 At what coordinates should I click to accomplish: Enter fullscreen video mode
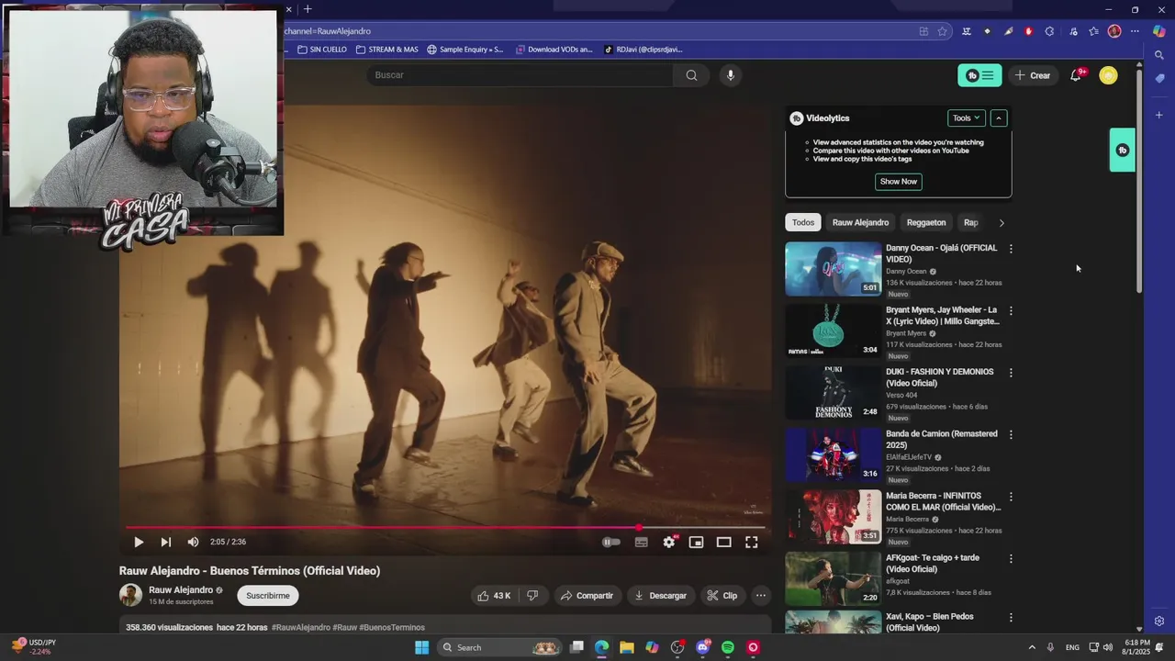pos(751,543)
